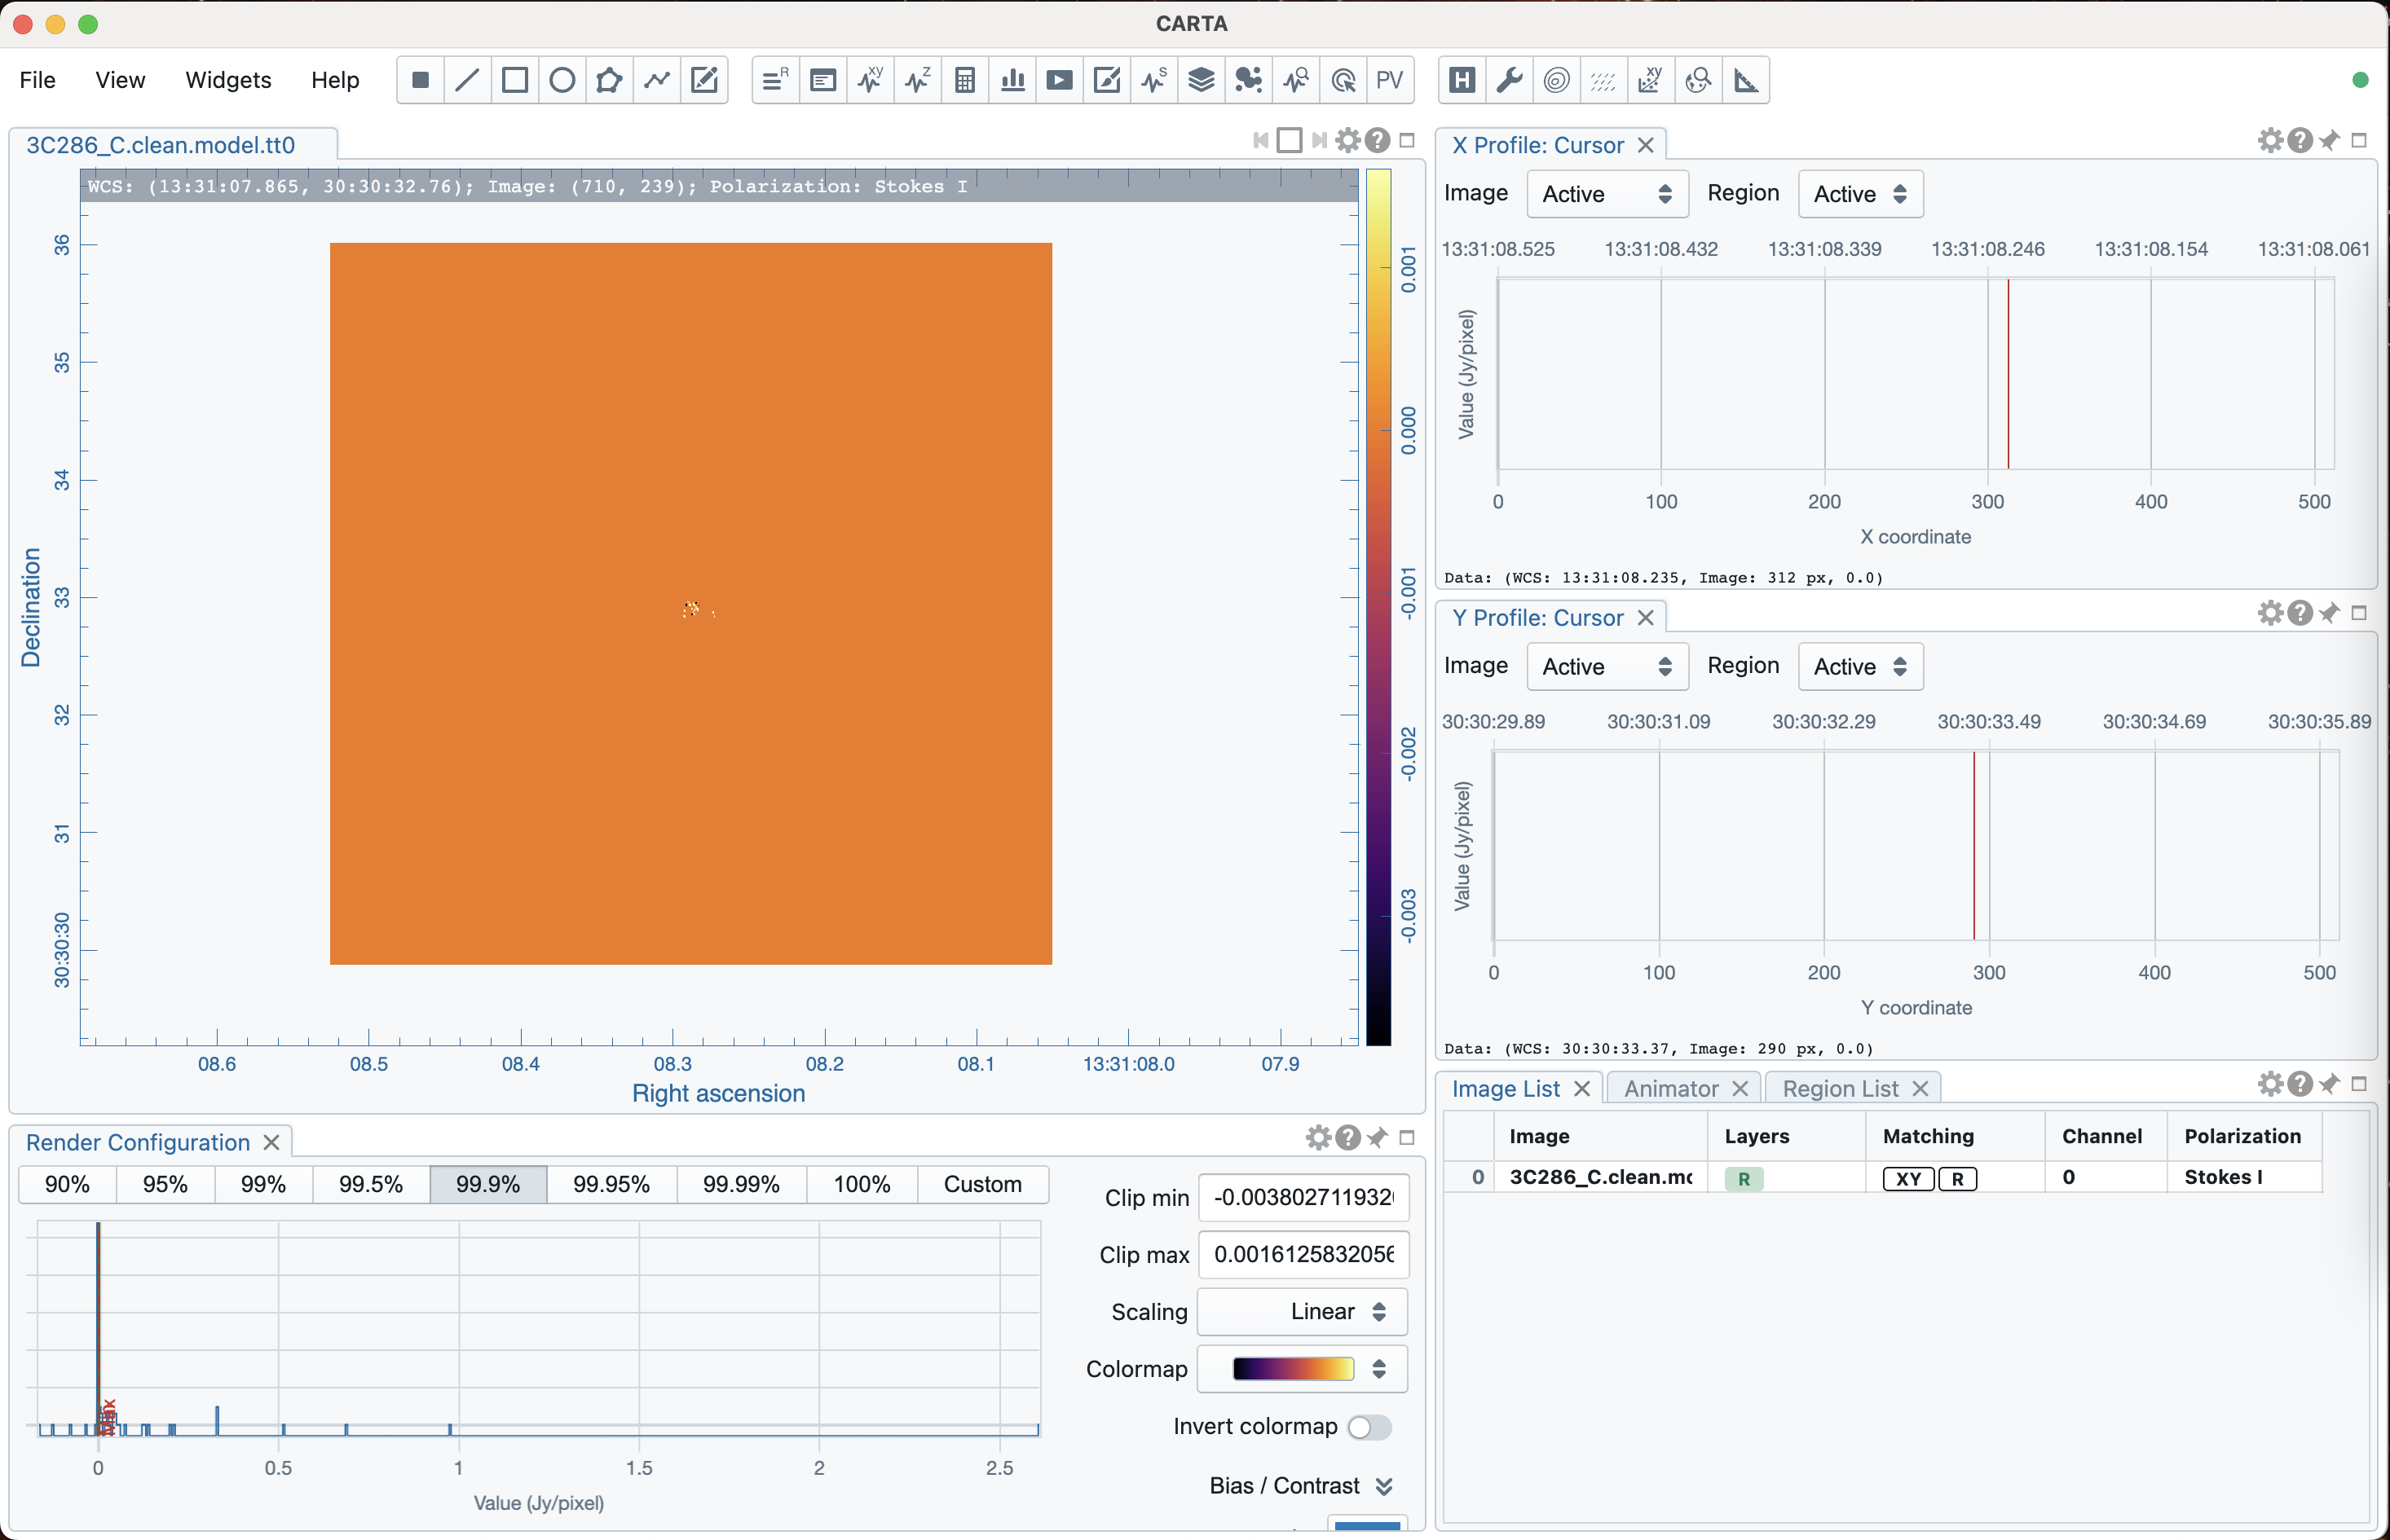2390x1540 pixels.
Task: Open the vector overlay dialog
Action: pos(1603,80)
